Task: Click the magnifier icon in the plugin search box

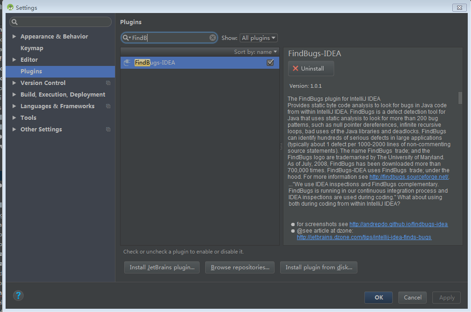Action: [126, 38]
